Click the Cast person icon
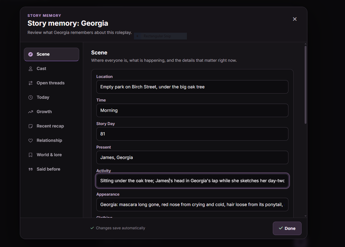Screen dimensions: 345x247 [x=31, y=69]
